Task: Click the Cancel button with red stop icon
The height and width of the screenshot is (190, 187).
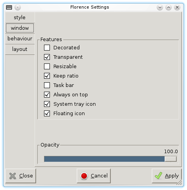Action: pyautogui.click(x=94, y=176)
